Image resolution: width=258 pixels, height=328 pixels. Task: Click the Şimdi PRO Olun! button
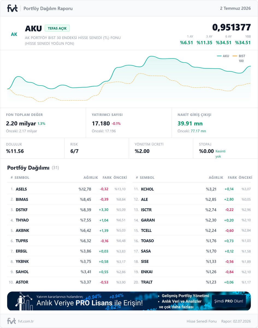pos(228,301)
